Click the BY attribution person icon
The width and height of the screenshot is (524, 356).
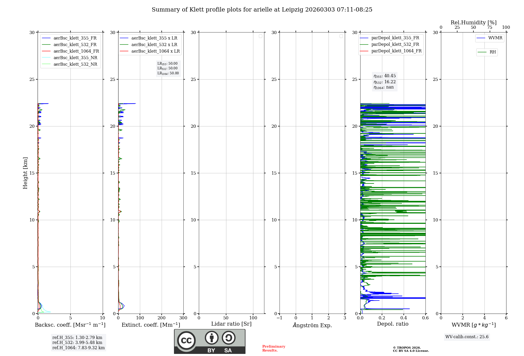click(211, 338)
